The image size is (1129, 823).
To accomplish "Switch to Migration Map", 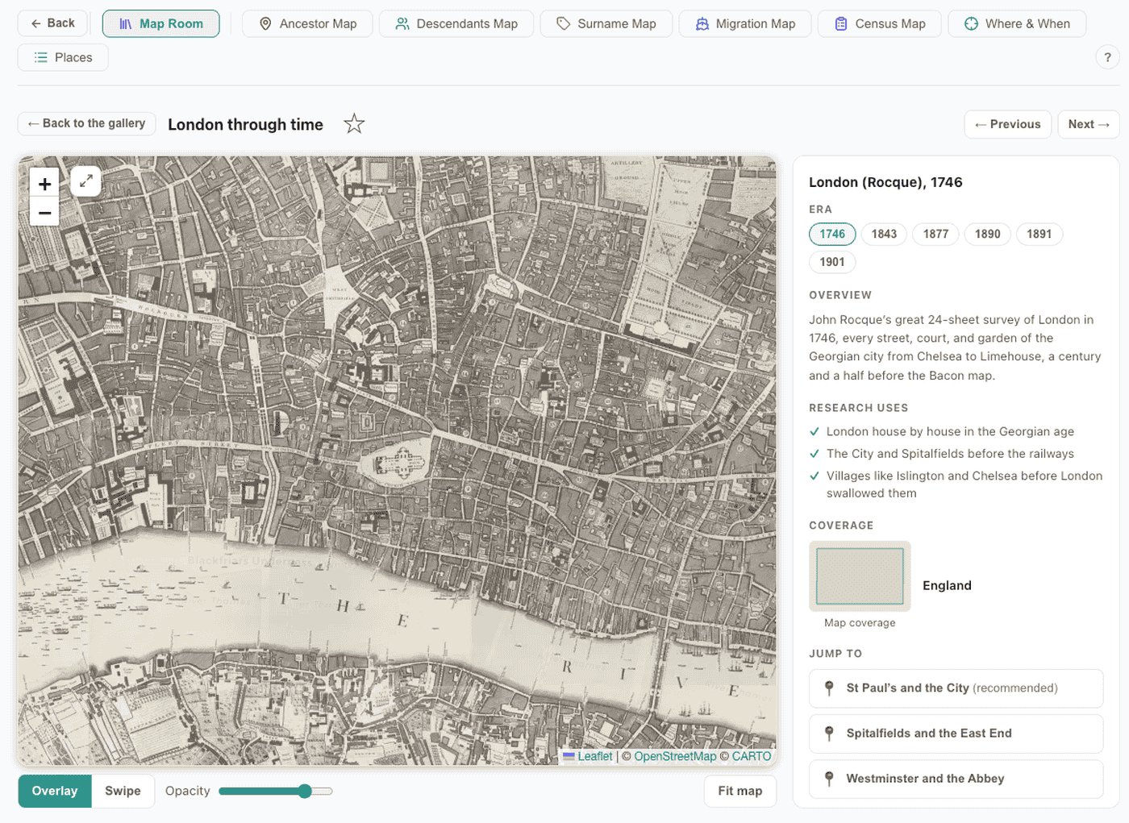I will [745, 24].
